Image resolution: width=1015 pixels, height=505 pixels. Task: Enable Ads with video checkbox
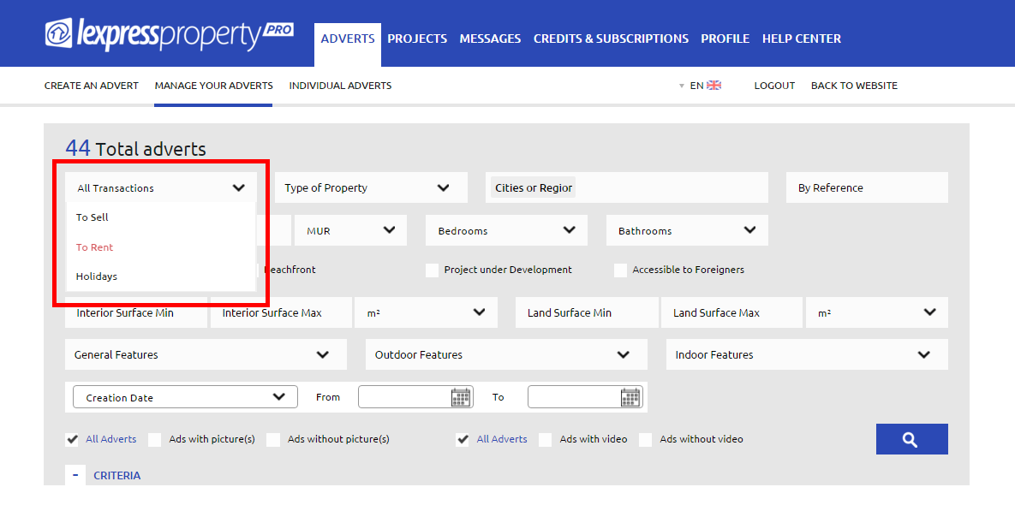click(x=546, y=440)
